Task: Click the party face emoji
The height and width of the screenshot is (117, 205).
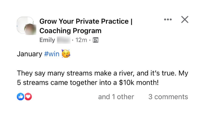Action: pyautogui.click(x=66, y=54)
